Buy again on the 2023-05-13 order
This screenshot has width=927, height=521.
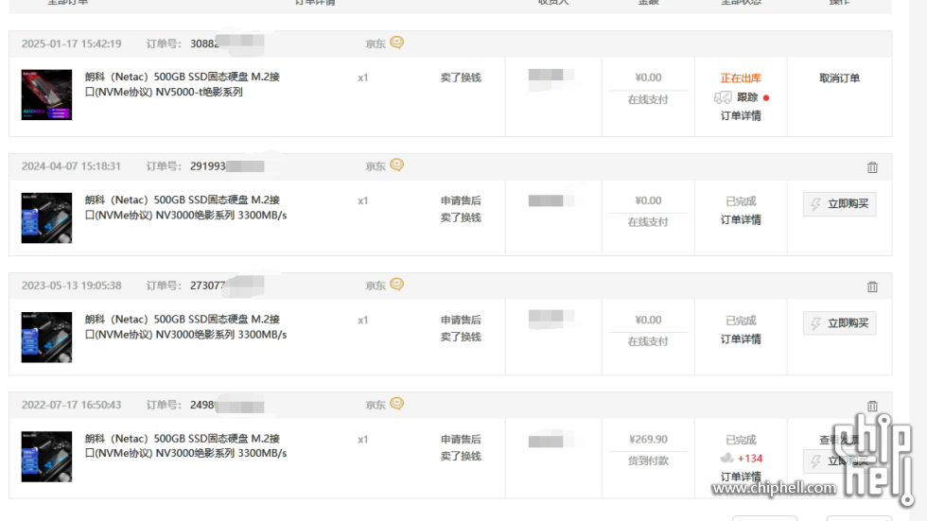[x=840, y=323]
